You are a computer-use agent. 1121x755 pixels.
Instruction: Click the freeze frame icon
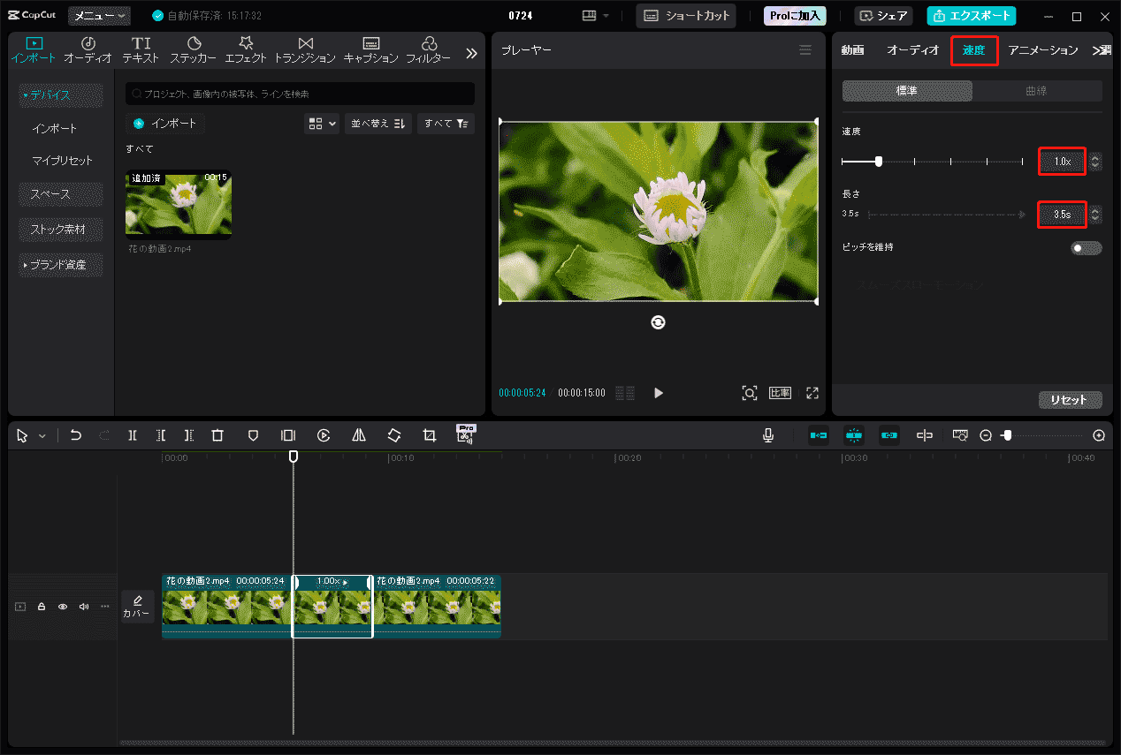[288, 435]
